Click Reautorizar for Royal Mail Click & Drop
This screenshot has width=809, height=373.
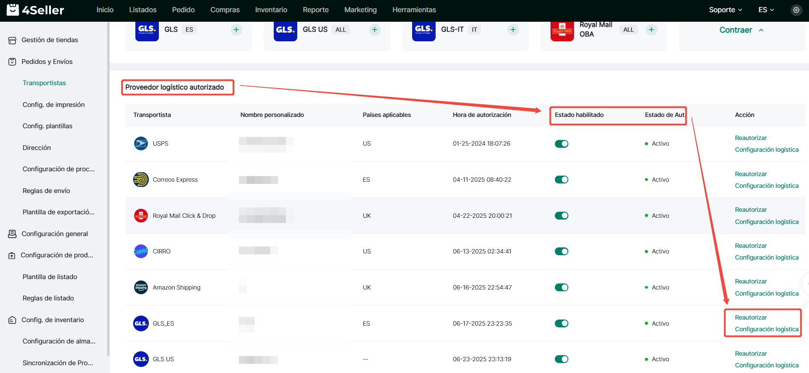(751, 210)
